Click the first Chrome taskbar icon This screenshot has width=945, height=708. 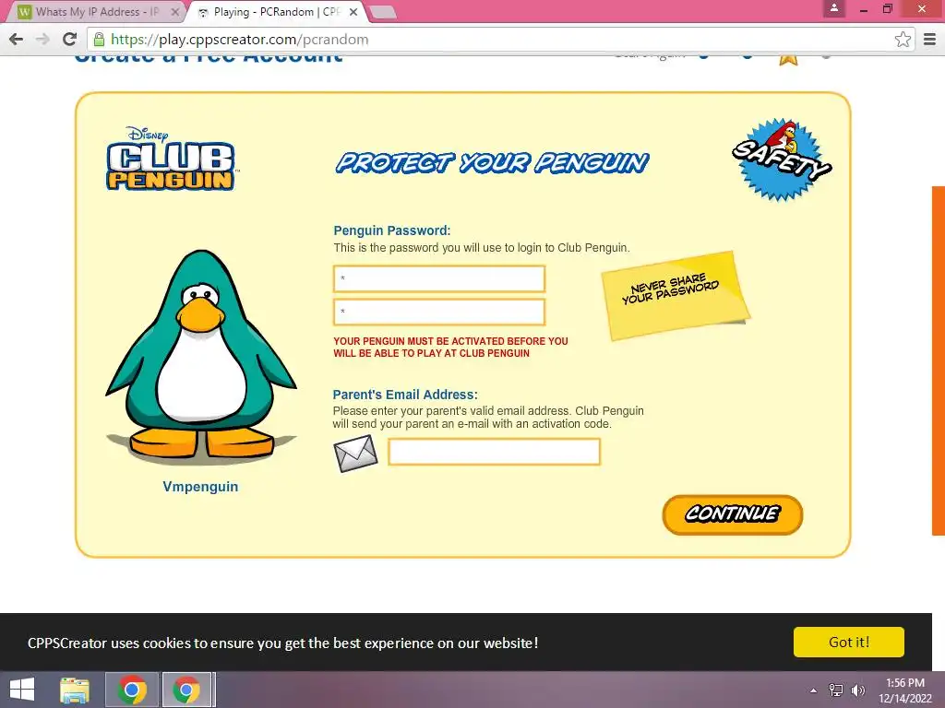(x=132, y=690)
